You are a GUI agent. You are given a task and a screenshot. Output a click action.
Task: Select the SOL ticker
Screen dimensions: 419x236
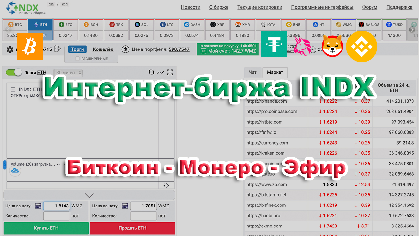pyautogui.click(x=141, y=29)
